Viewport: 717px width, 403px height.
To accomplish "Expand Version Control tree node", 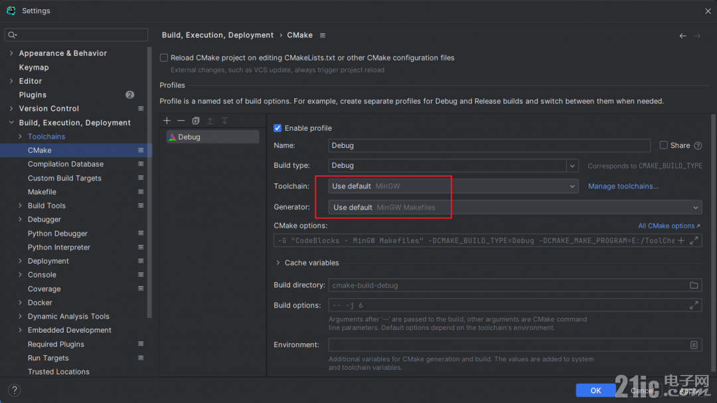I will click(x=11, y=109).
